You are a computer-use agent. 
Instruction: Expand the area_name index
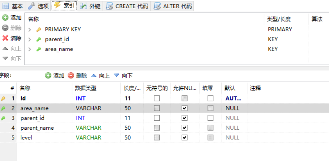30,50
